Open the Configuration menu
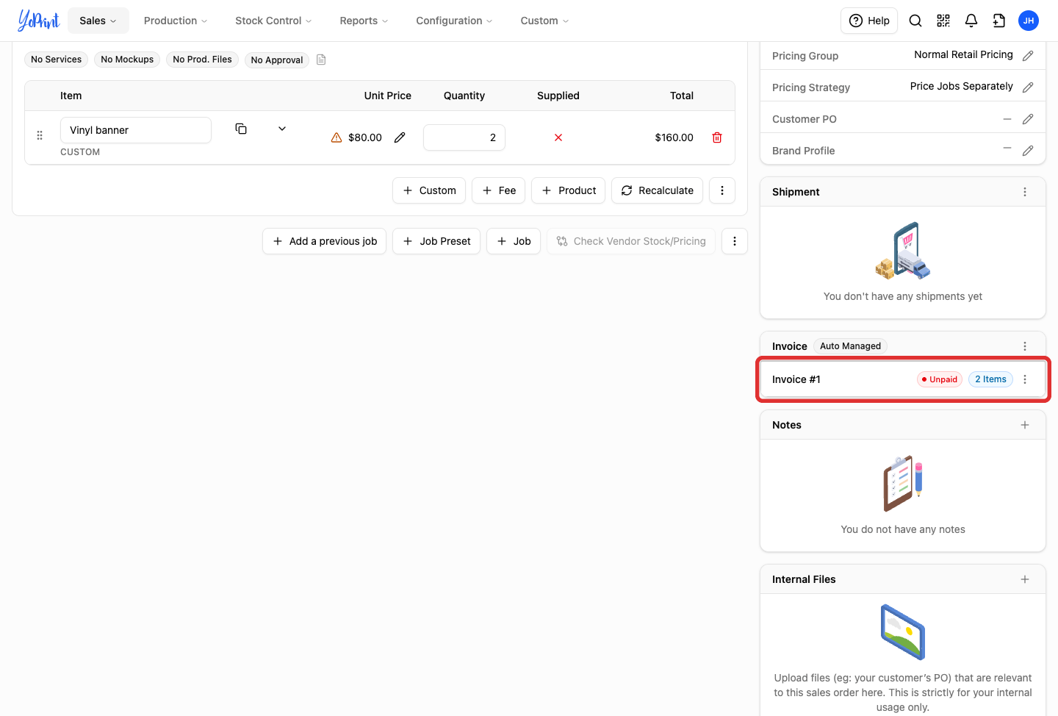The image size is (1058, 716). tap(454, 21)
